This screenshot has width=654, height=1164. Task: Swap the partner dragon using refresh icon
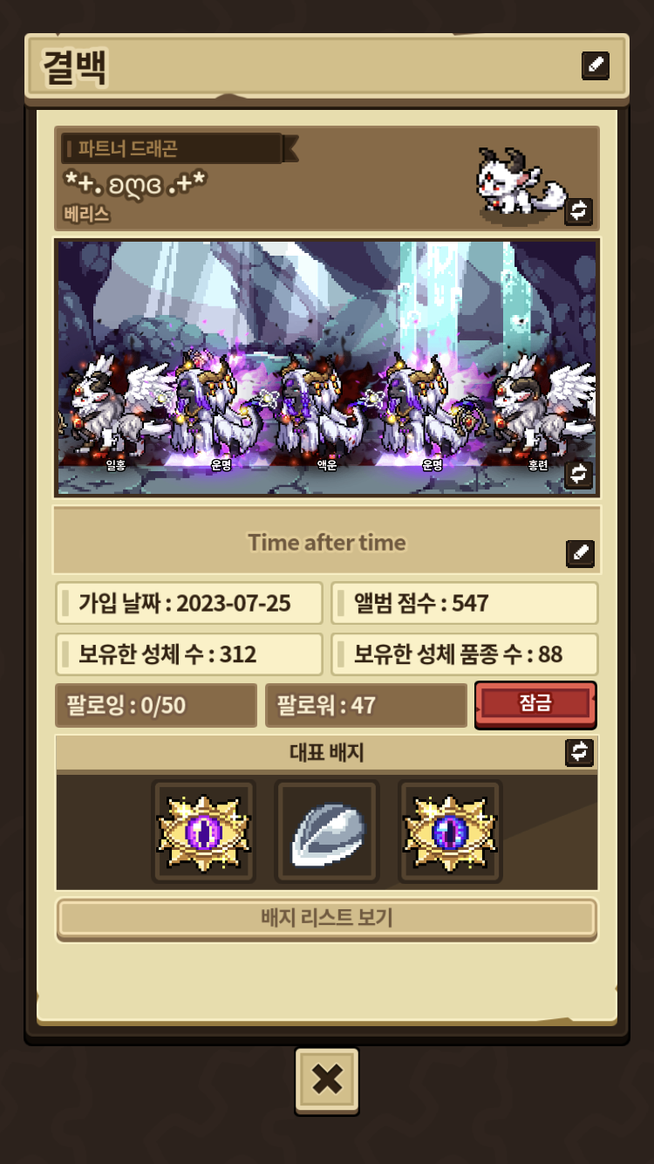tap(579, 210)
